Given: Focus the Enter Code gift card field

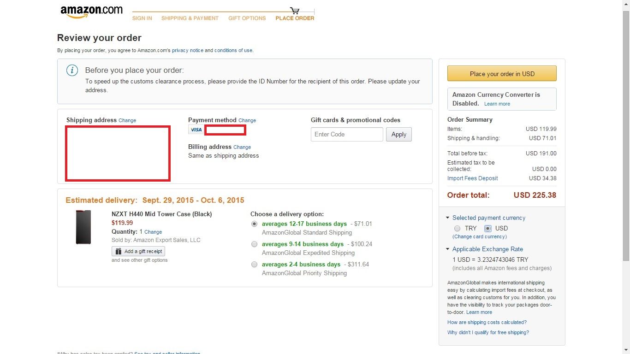Looking at the screenshot, I should tap(347, 135).
